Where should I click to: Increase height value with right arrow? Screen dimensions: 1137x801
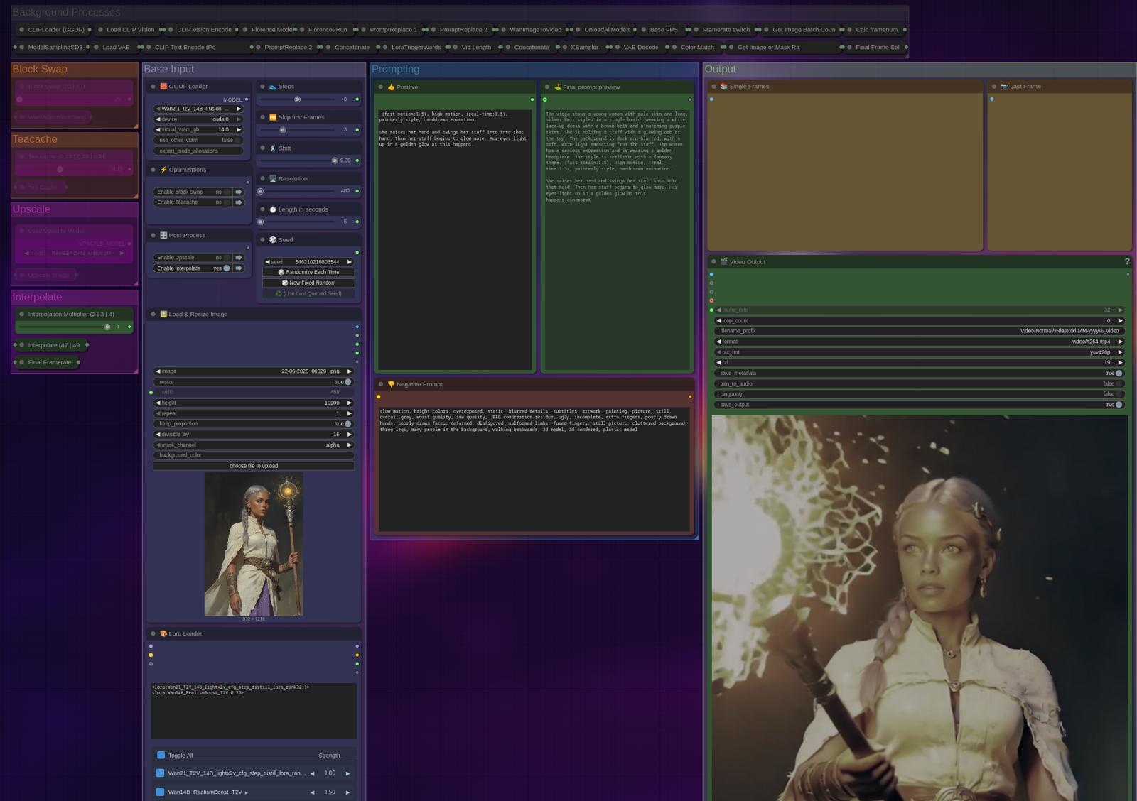350,403
